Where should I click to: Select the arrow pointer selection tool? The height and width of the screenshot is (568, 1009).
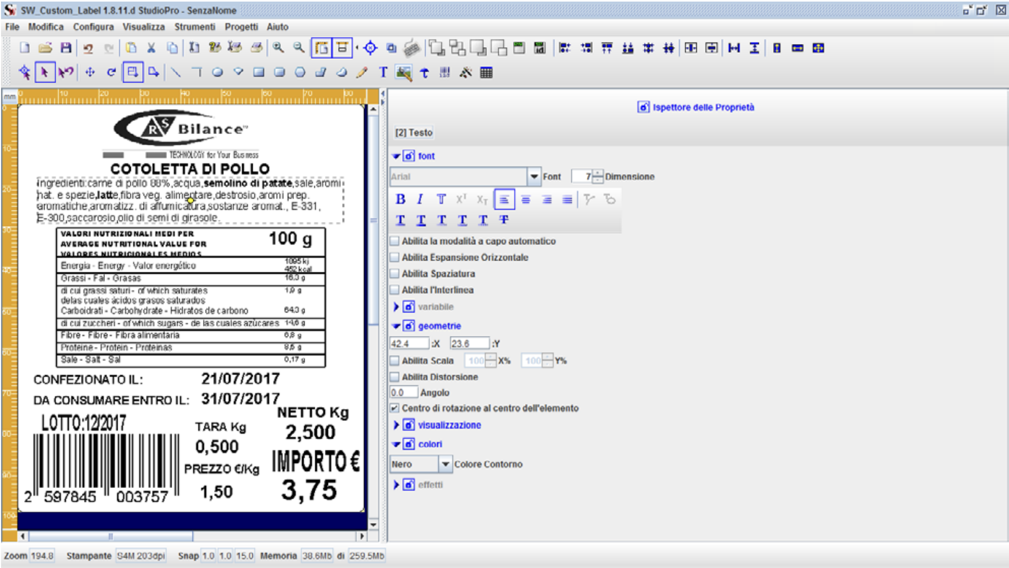(x=45, y=73)
